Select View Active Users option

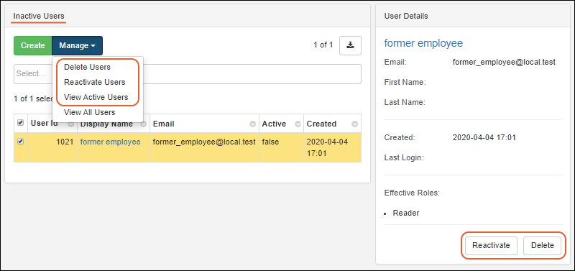[x=96, y=97]
